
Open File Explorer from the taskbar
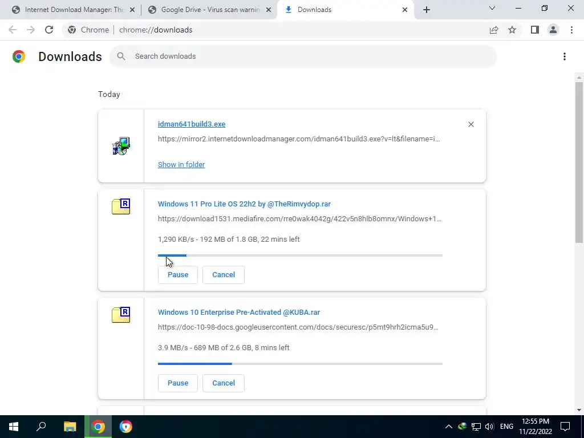click(x=70, y=427)
